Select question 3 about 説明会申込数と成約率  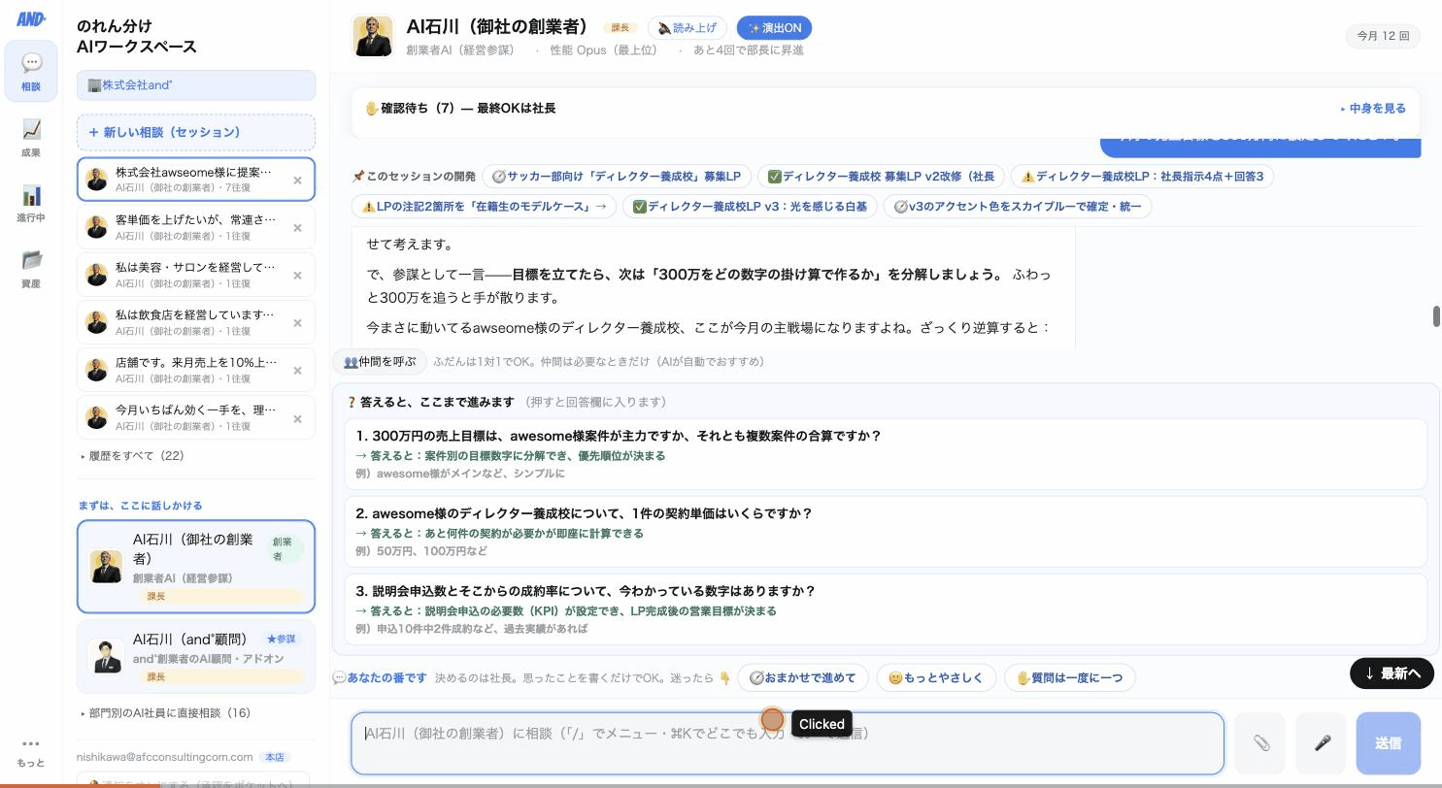pyautogui.click(x=886, y=608)
